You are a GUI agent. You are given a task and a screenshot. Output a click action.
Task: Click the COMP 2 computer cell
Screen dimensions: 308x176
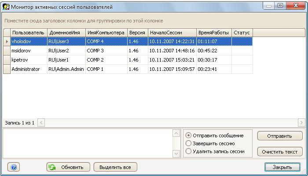tap(106, 60)
